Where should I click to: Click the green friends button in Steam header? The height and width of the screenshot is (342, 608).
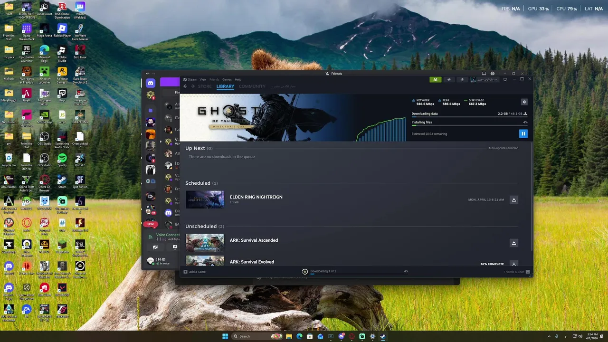click(x=435, y=80)
